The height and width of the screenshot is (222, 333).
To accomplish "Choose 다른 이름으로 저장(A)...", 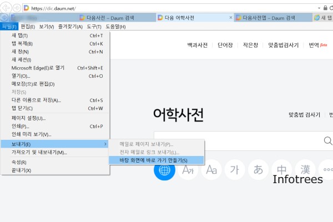I will 55,100.
